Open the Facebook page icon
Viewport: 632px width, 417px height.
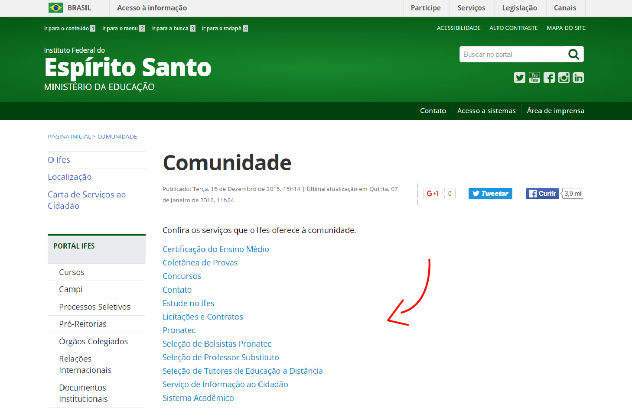coord(549,78)
